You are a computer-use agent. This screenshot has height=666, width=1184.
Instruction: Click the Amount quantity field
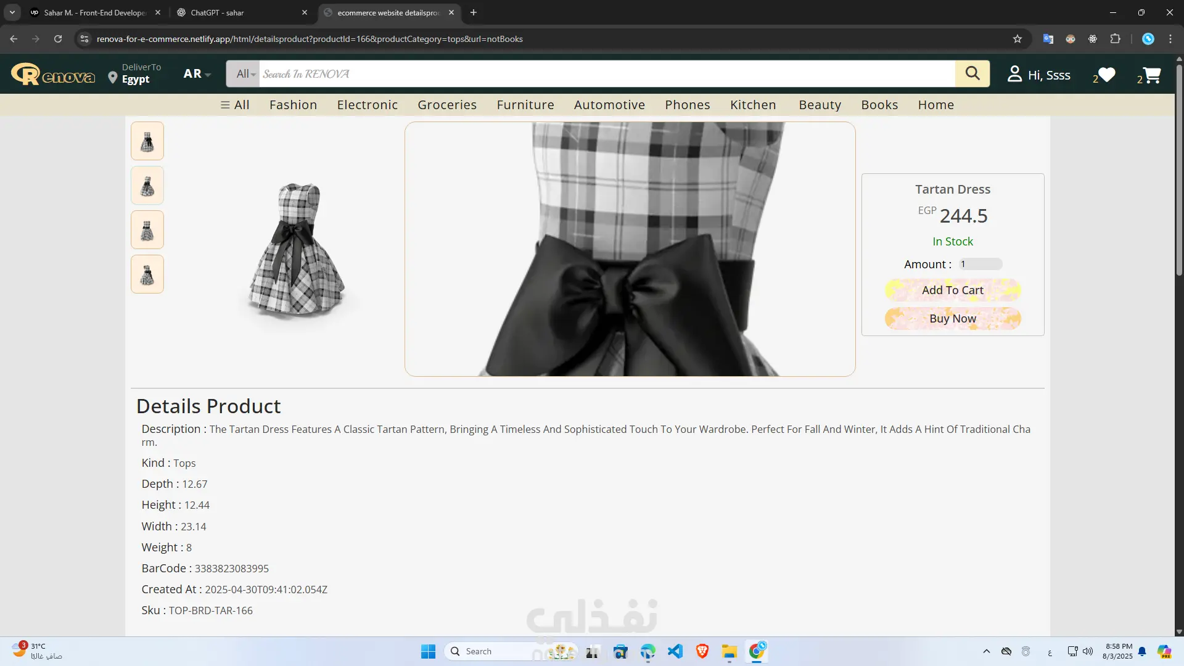980,264
